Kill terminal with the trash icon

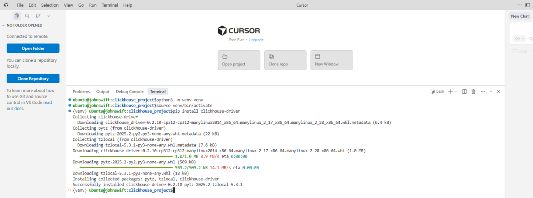pos(473,91)
